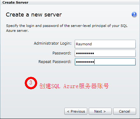Place cursor on the text 'Raymond'
Screen dimensions: 140x119
[84, 44]
